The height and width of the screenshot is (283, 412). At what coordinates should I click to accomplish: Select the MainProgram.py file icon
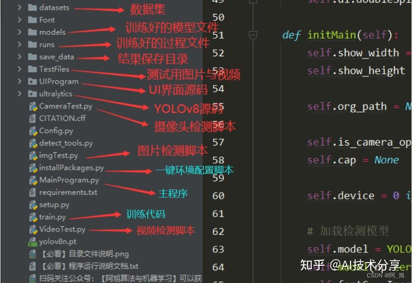[33, 180]
